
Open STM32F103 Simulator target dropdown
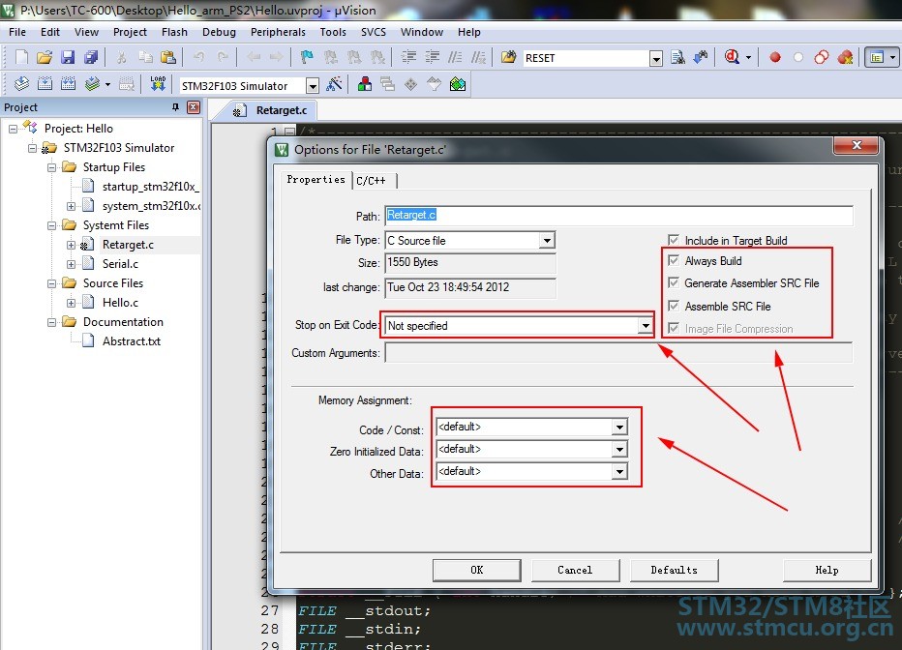click(312, 86)
